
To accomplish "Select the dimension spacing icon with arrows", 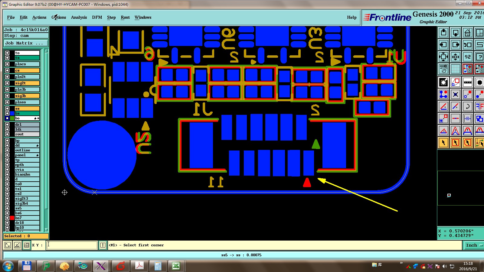I will point(468,118).
